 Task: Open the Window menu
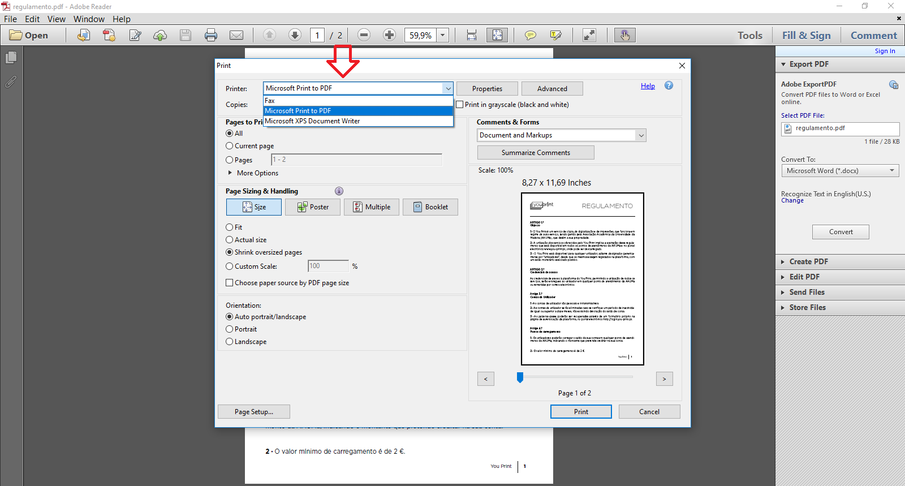(x=89, y=19)
